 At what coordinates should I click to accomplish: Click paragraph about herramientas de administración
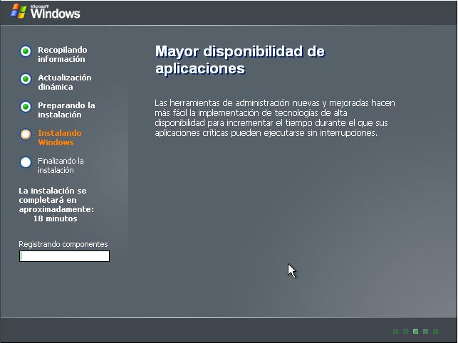click(x=274, y=117)
